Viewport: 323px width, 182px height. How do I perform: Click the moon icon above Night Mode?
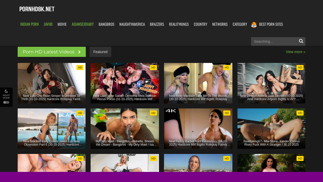point(6,91)
